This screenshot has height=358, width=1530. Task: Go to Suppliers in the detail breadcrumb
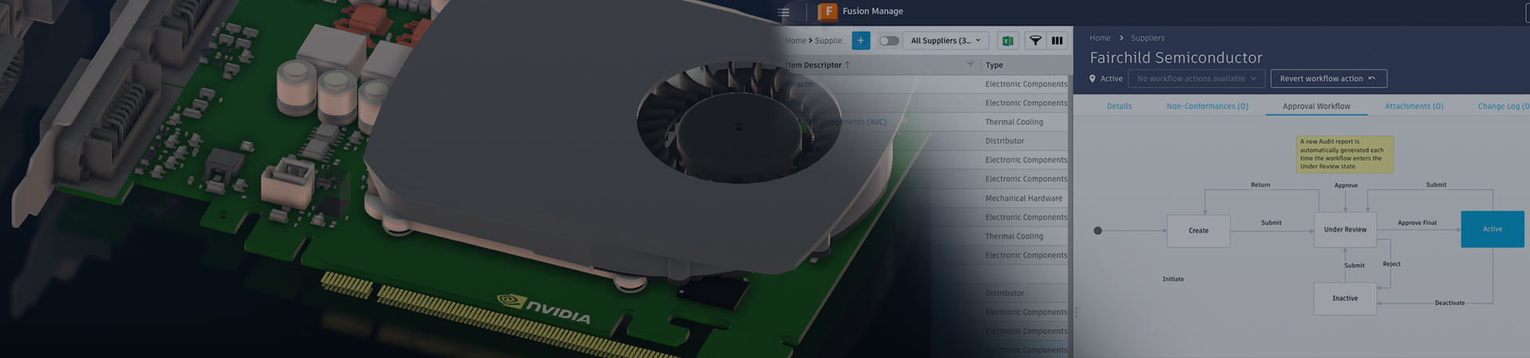click(x=1147, y=38)
